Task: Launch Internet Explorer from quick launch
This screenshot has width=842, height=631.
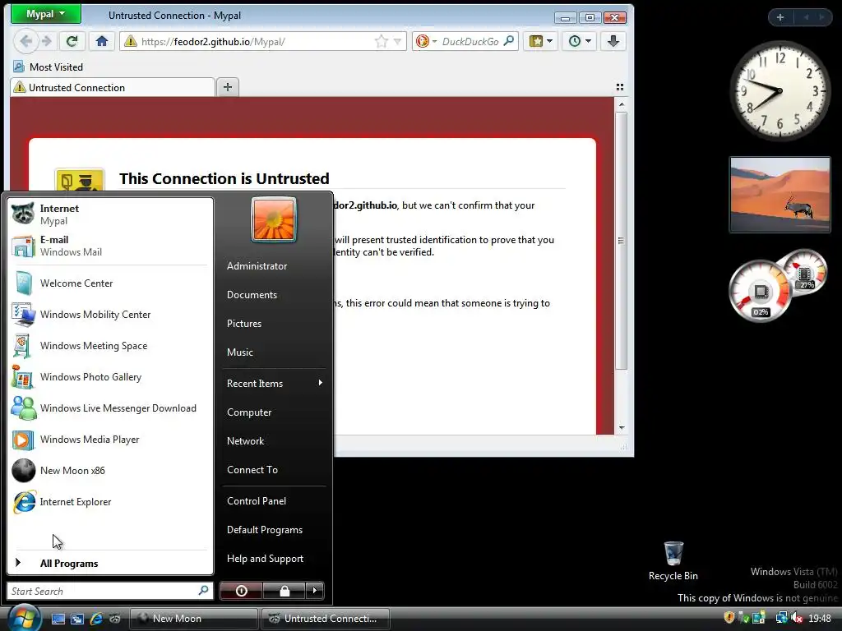Action: point(96,619)
